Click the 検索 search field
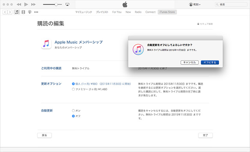250x152 pixels. [x=231, y=4]
